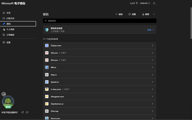
Task: Expand the 126.com row chevron
Action: coord(152,53)
